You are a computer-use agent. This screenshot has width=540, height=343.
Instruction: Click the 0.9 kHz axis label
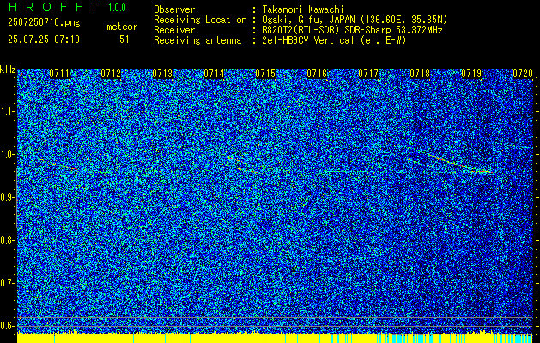coord(8,197)
